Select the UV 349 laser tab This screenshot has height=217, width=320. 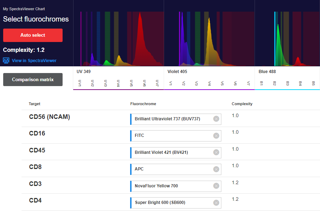(84, 72)
